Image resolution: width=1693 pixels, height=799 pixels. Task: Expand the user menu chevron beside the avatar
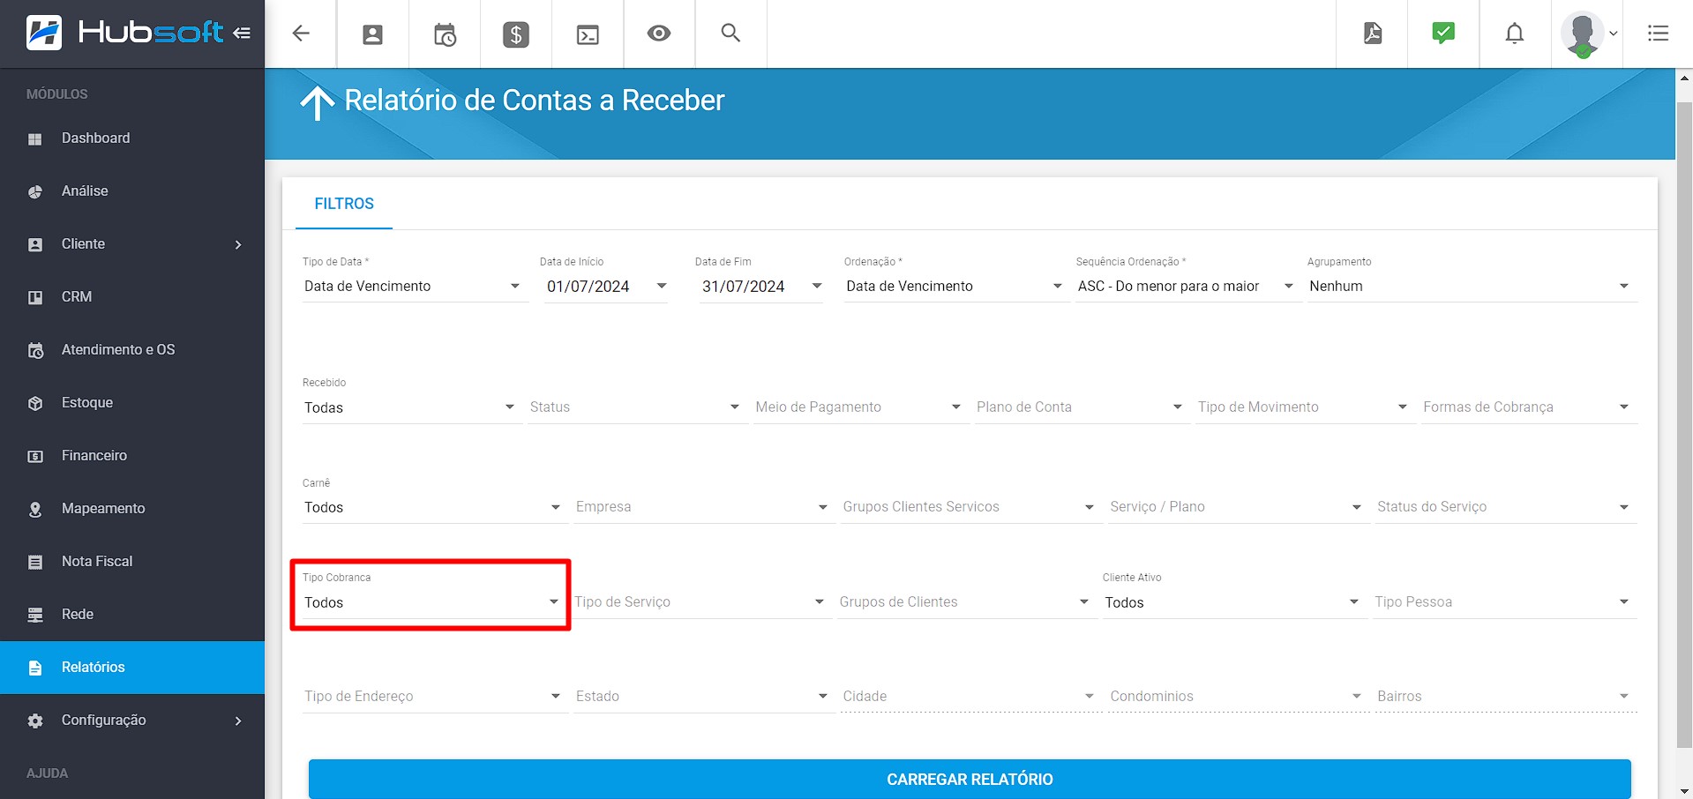1614,34
